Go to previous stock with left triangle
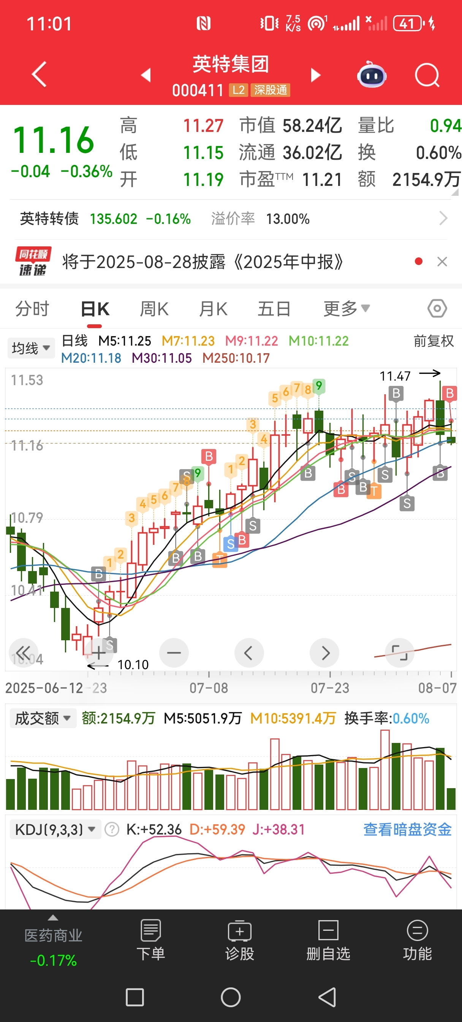This screenshot has width=462, height=1022. pyautogui.click(x=146, y=75)
